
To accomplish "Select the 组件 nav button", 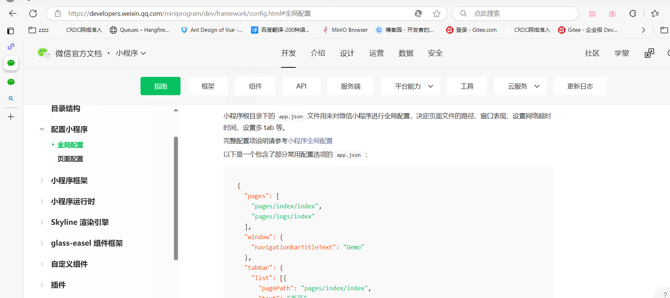I will 255,86.
